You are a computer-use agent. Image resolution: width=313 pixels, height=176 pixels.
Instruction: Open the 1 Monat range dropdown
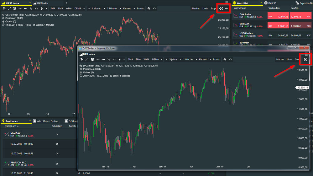coord(95,8)
